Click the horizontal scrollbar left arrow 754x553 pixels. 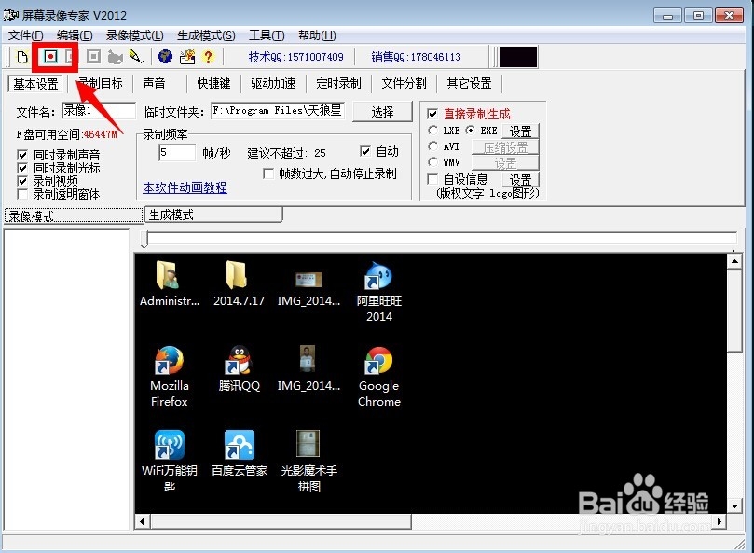pos(142,521)
